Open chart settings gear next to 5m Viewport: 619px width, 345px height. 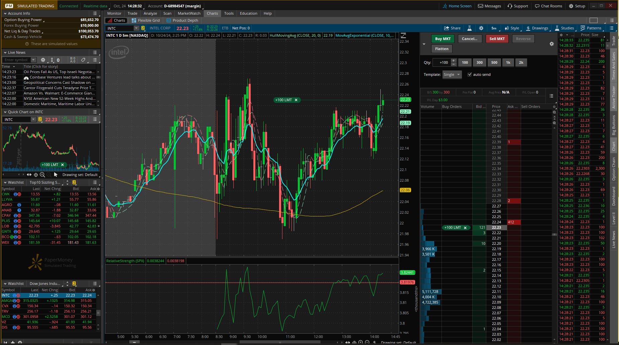[481, 28]
